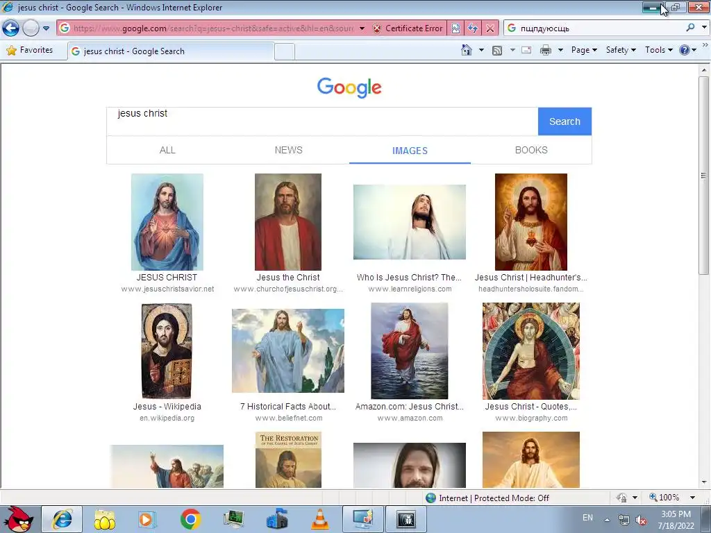Expand the Home button dropdown arrow
This screenshot has height=533, width=711.
pyautogui.click(x=481, y=50)
